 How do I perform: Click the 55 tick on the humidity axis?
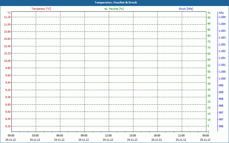pos(209,66)
